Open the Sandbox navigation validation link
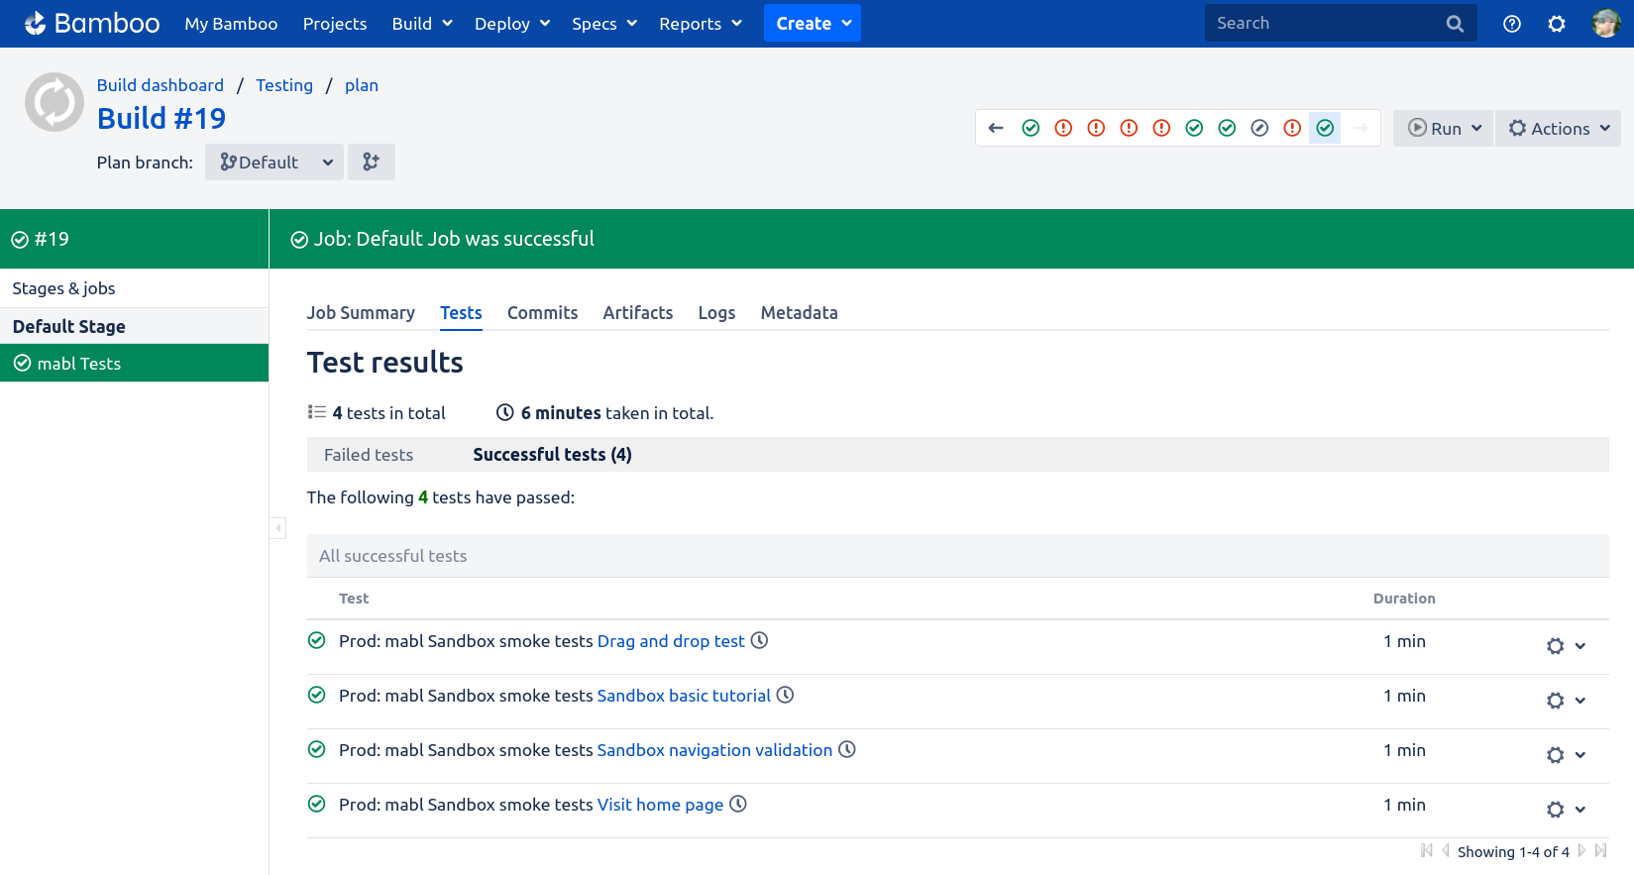 coord(714,750)
